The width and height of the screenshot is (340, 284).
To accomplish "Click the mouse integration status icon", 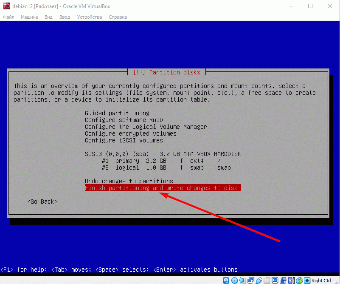I will pyautogui.click(x=299, y=281).
